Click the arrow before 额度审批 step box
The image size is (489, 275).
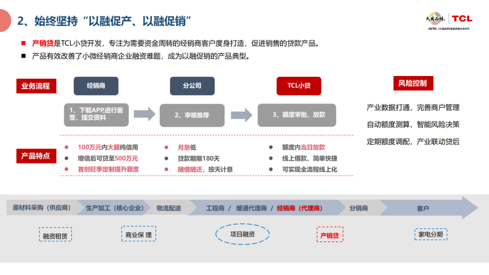(x=241, y=115)
